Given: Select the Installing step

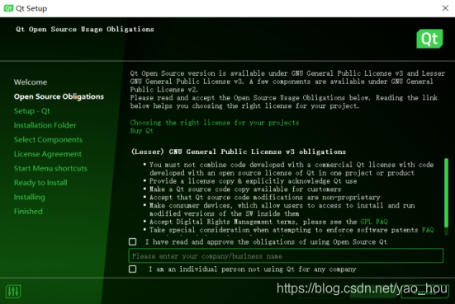Looking at the screenshot, I should (29, 197).
